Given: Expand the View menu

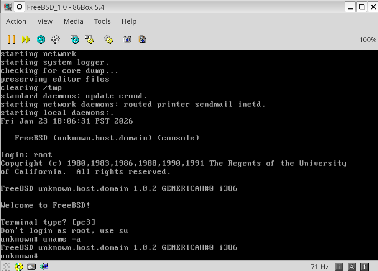Looking at the screenshot, I should pos(45,21).
